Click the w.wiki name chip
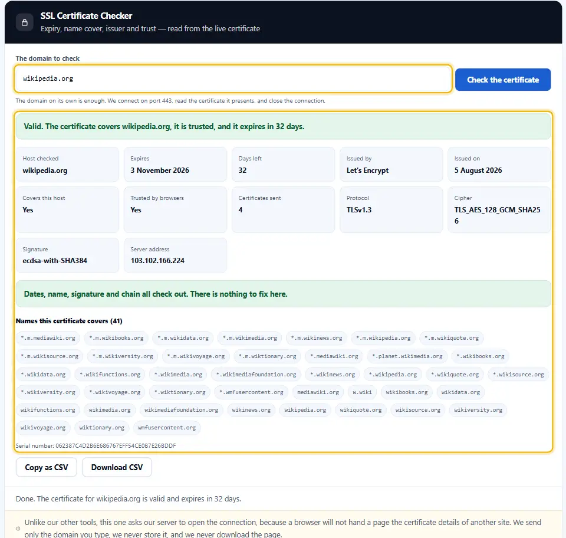The height and width of the screenshot is (538, 566). pyautogui.click(x=362, y=392)
